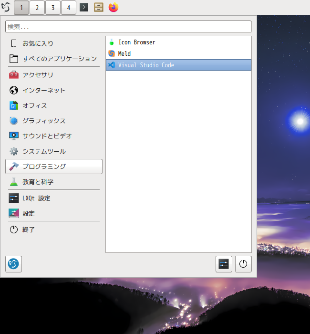The image size is (310, 334).
Task: Click the blue sphere グラフィックス icon
Action: pos(14,121)
